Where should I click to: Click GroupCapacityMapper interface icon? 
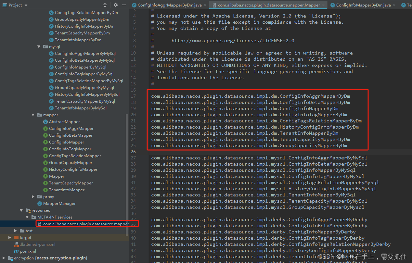pyautogui.click(x=45, y=163)
